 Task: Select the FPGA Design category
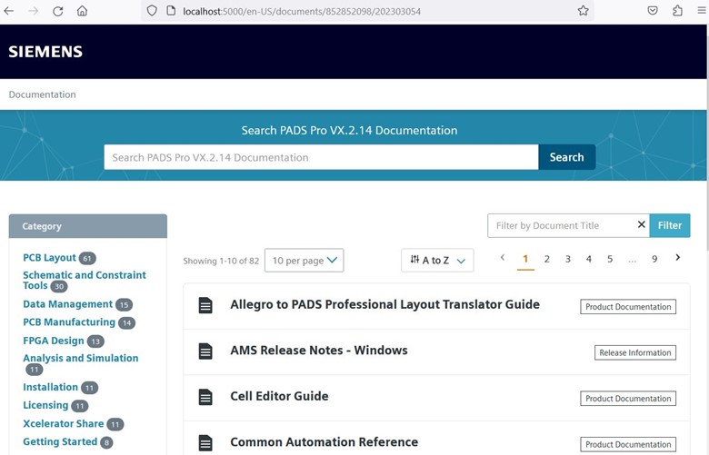tap(54, 341)
